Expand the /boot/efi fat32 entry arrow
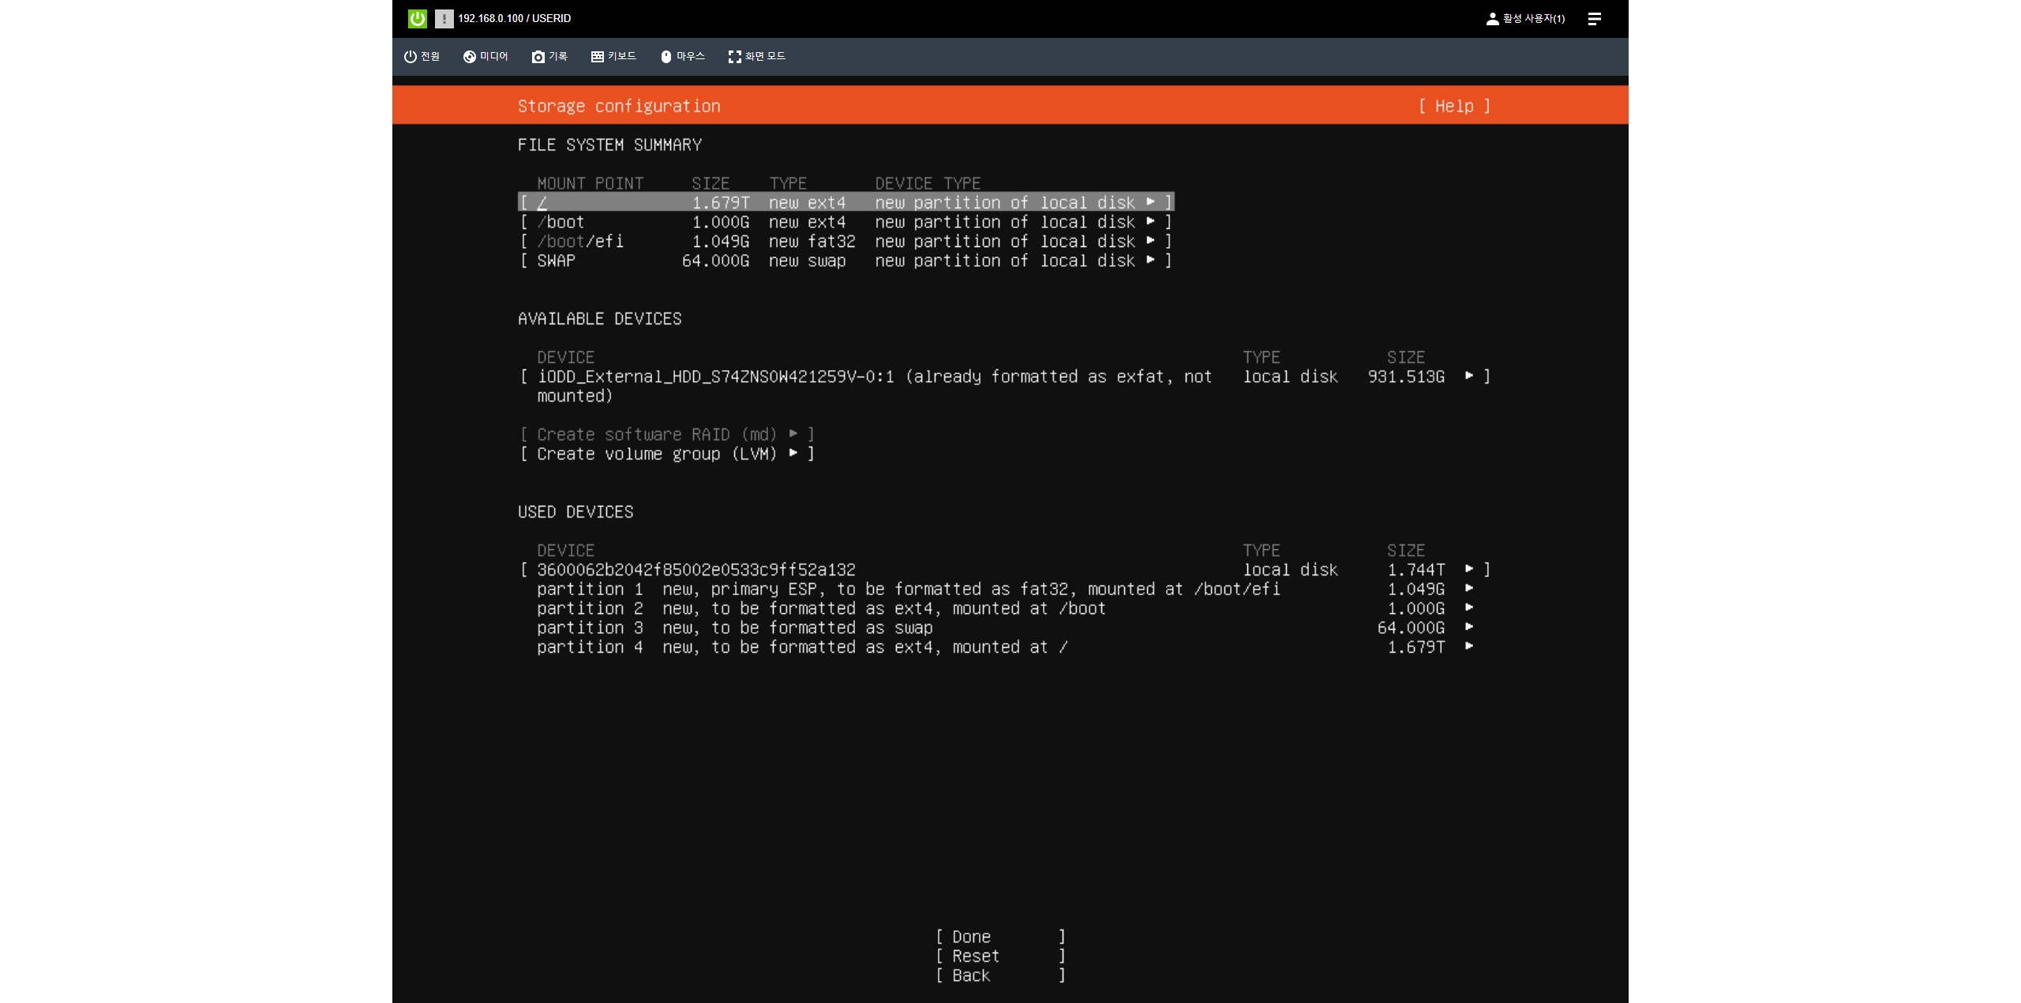 pos(1150,241)
